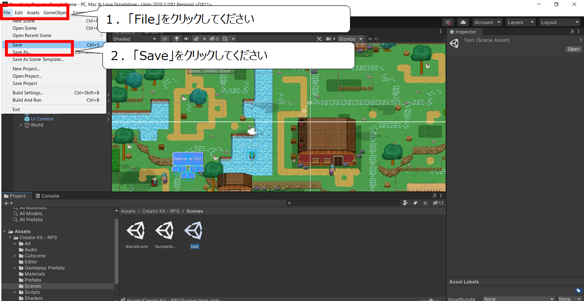Select Save As Scene Template...
584x301 pixels.
coord(54,59)
